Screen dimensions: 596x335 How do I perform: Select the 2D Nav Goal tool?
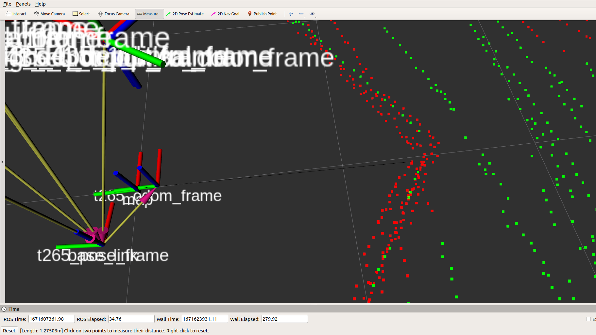point(226,14)
